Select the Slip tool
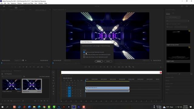Screen dimensions: 194x109 [53, 83]
